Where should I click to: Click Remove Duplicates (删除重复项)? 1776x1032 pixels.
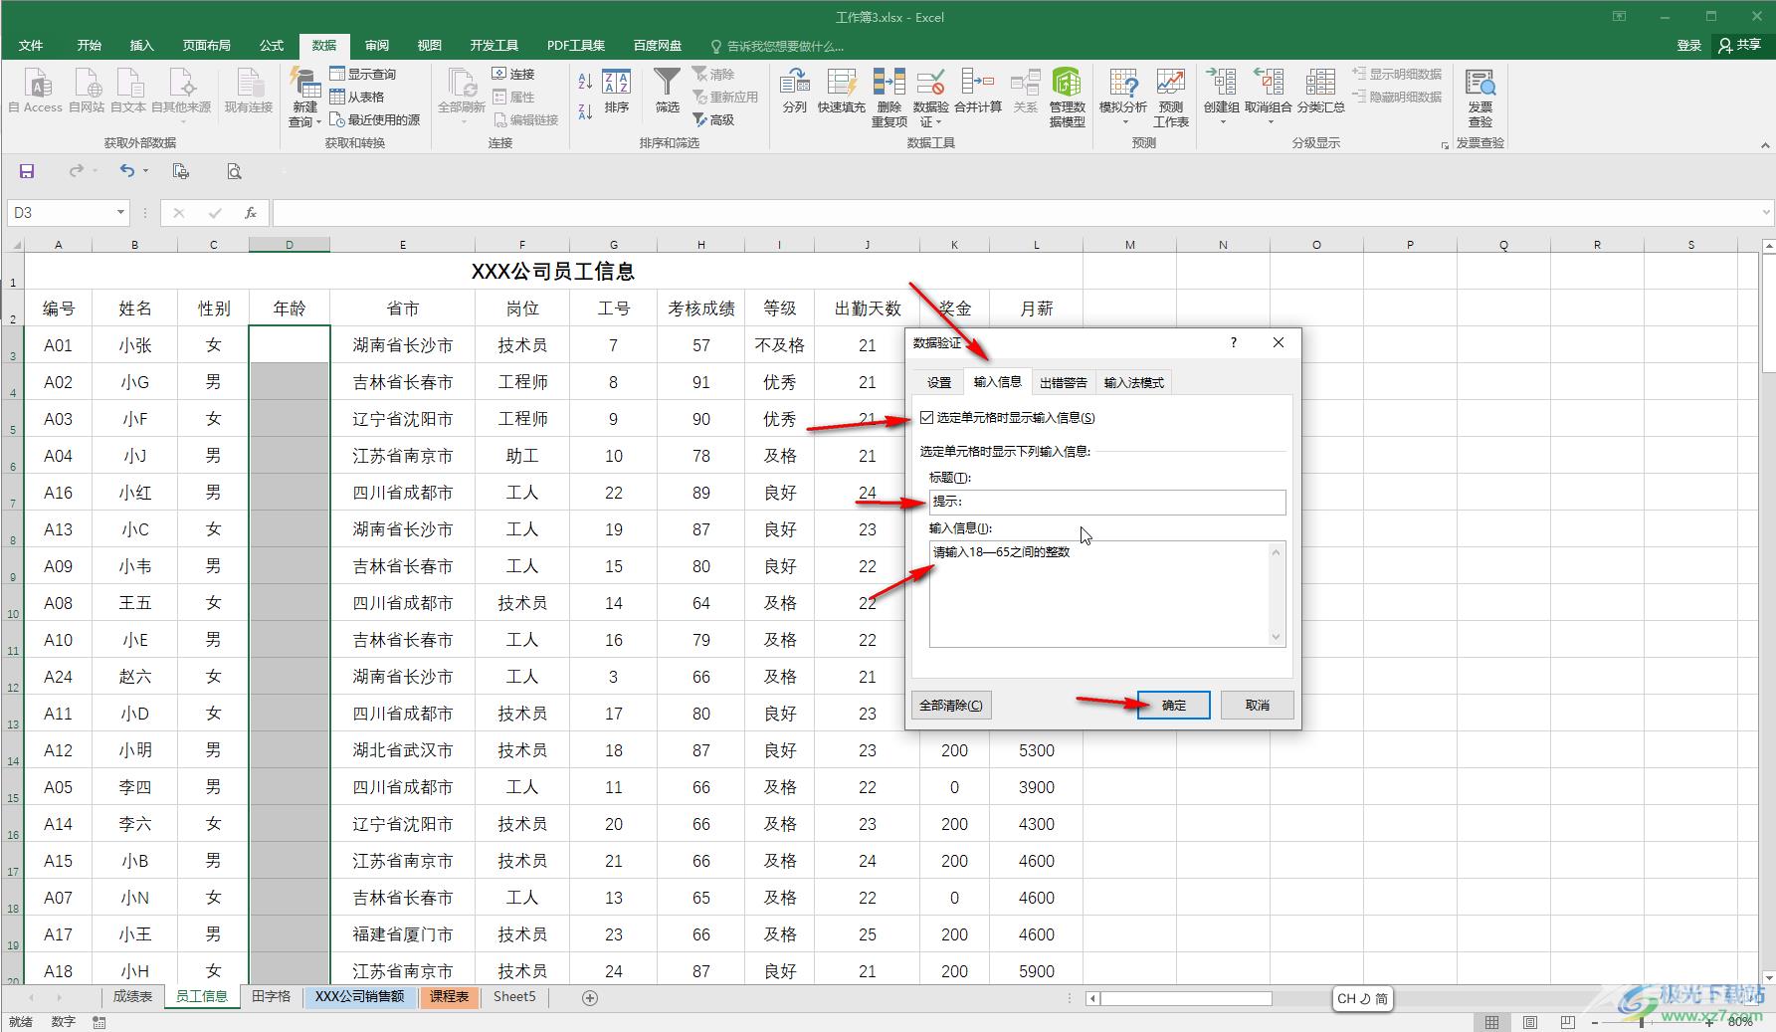pos(889,98)
